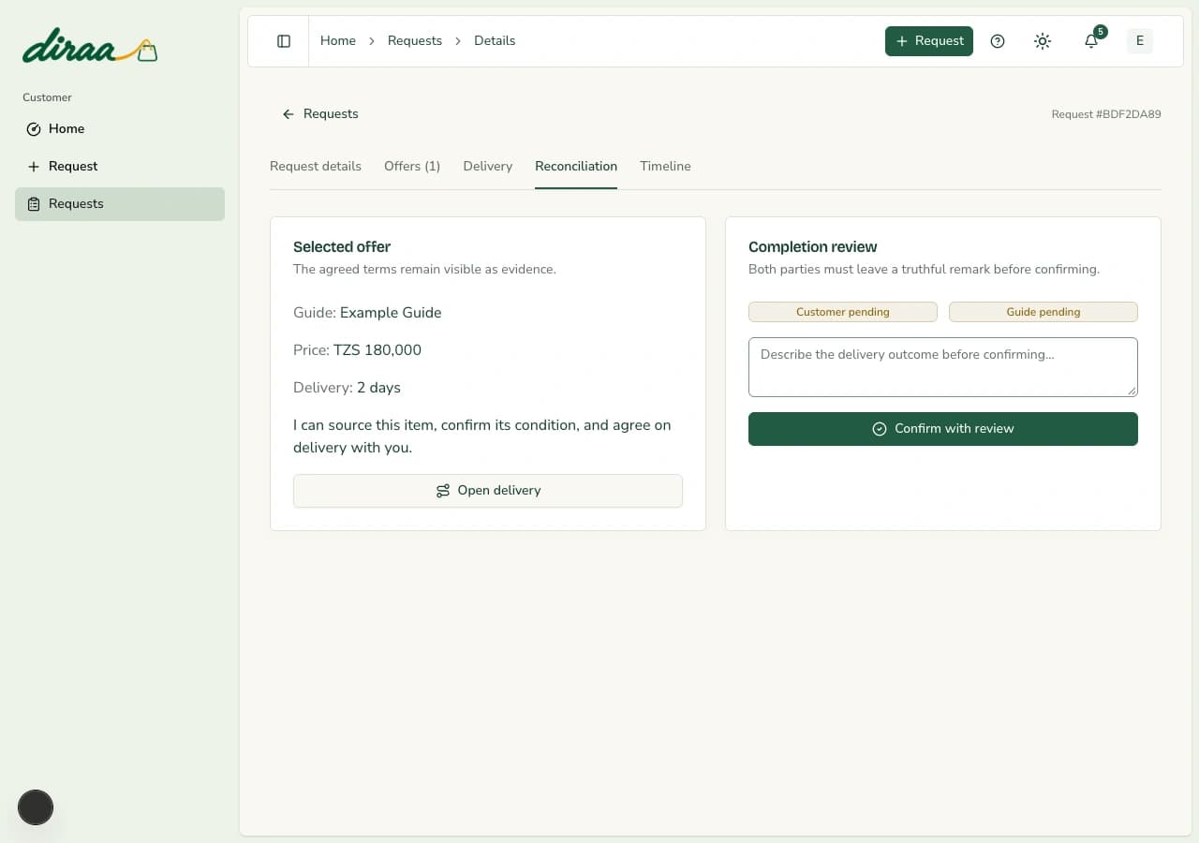Click Requests in the breadcrumb

(x=415, y=41)
